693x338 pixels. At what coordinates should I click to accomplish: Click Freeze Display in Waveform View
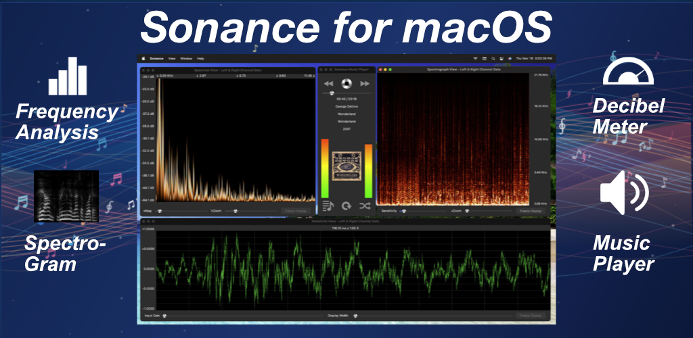click(x=531, y=316)
